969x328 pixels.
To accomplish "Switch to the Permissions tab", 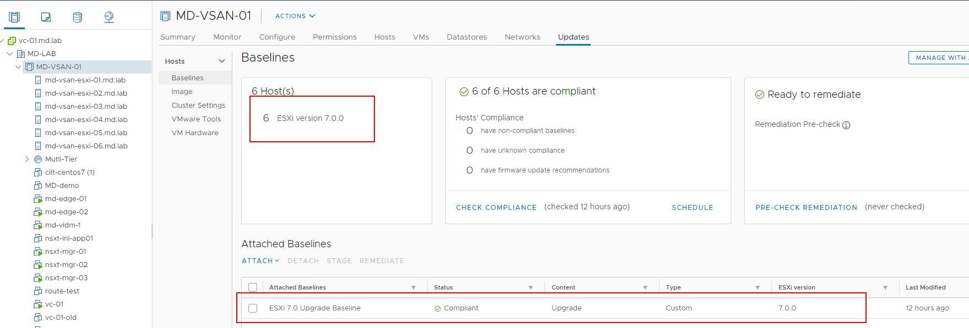I will tap(335, 37).
